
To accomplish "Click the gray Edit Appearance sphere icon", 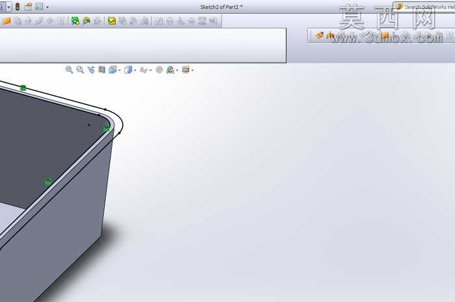I will pyautogui.click(x=159, y=70).
